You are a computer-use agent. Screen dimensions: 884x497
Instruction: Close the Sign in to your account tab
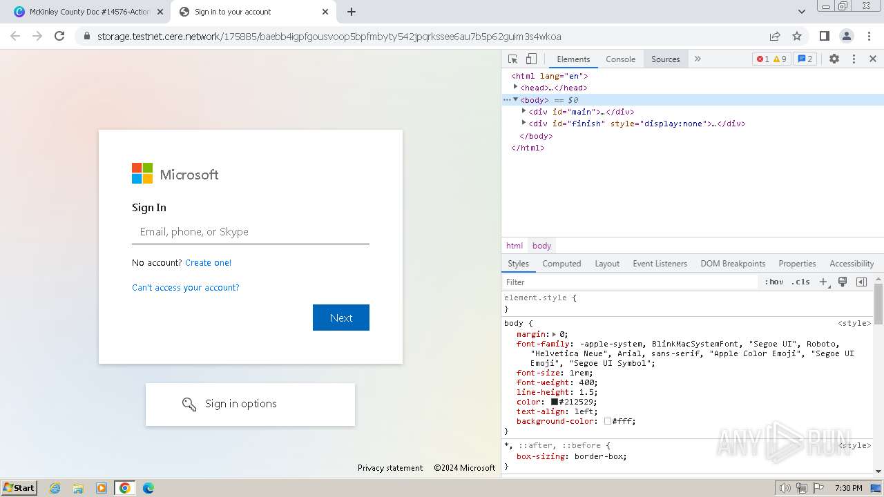click(325, 12)
